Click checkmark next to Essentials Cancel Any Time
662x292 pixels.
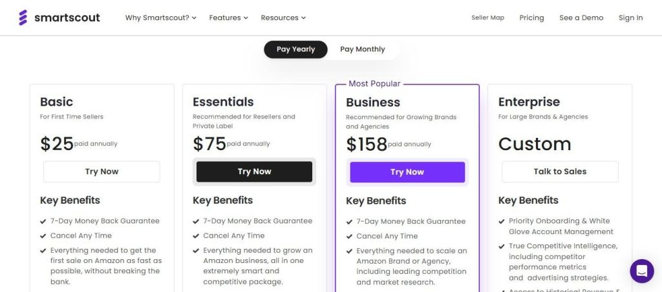[196, 236]
